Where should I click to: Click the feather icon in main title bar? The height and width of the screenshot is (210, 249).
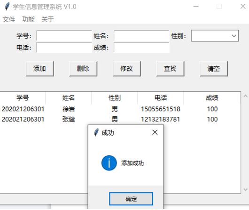point(7,7)
